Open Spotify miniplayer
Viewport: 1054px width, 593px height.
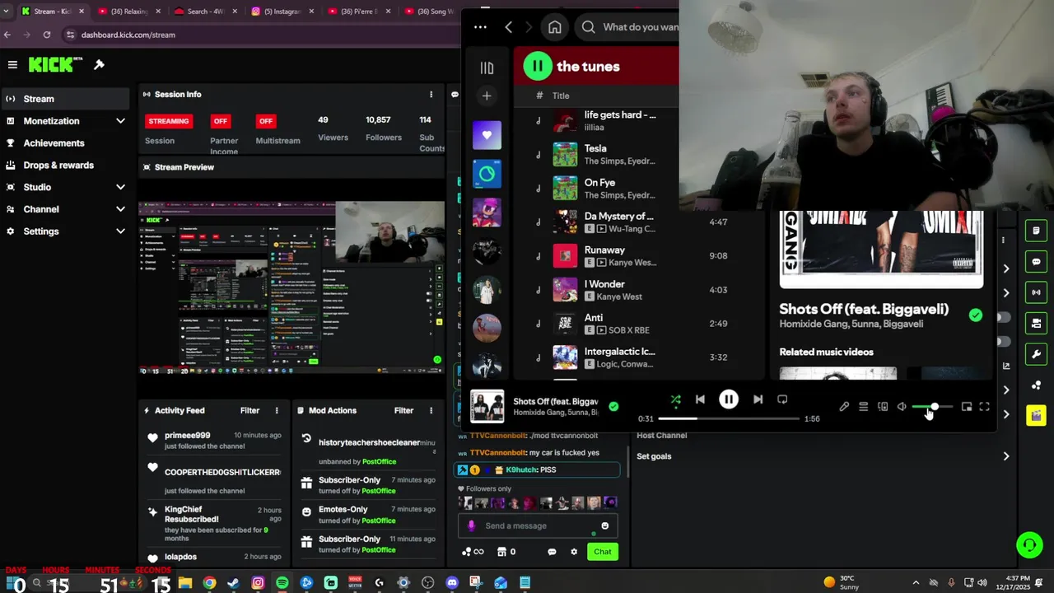967,407
